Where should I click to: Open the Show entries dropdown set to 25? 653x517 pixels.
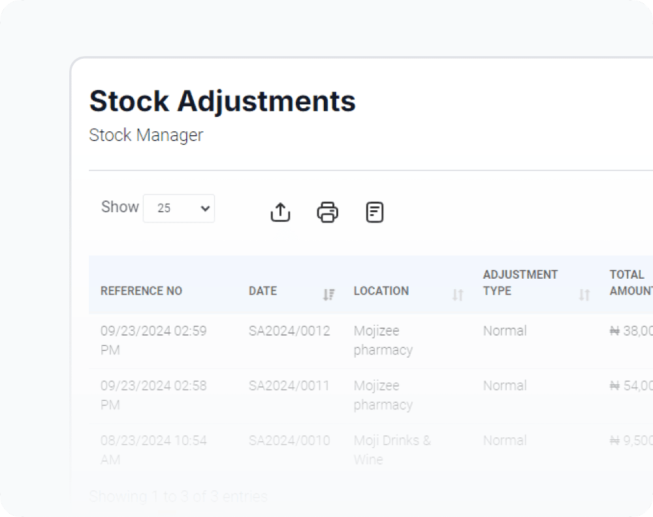click(179, 208)
